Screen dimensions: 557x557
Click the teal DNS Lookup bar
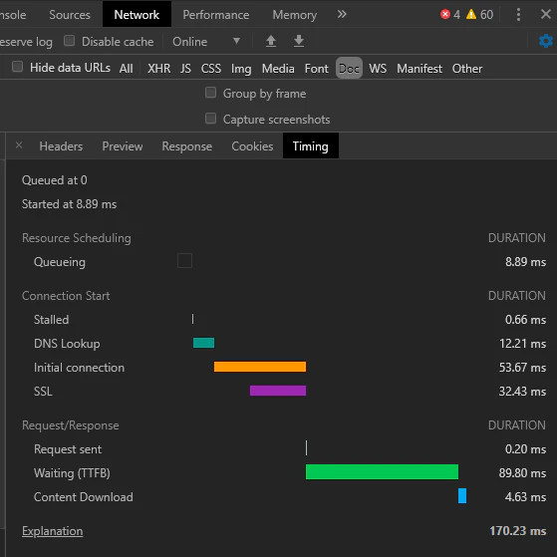tap(203, 343)
